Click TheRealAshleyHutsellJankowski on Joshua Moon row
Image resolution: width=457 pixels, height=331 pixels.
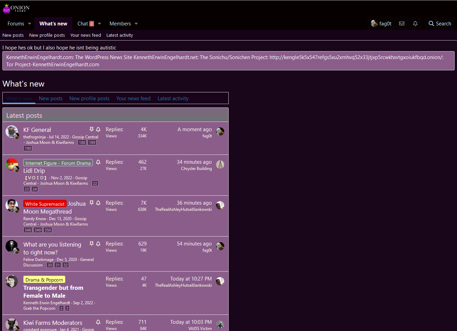point(183,209)
